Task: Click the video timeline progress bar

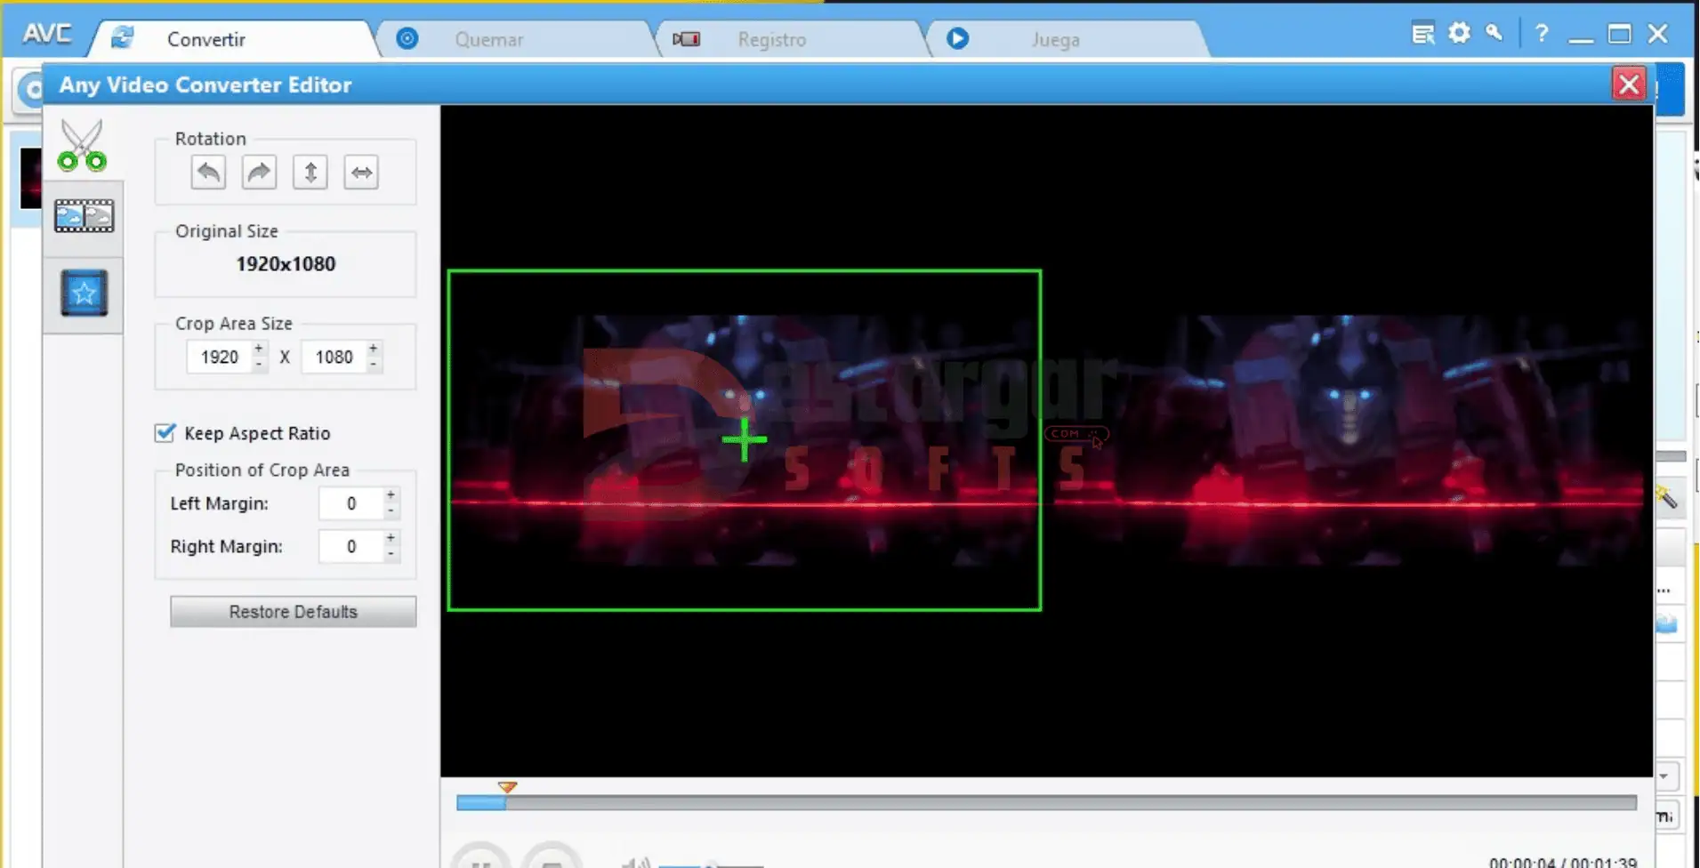Action: pos(1045,803)
